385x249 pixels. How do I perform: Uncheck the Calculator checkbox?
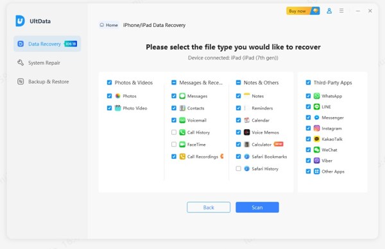tap(238, 144)
